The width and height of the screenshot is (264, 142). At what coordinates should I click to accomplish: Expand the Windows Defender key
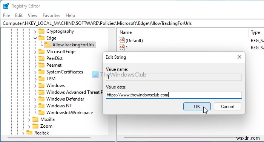pyautogui.click(x=35, y=99)
